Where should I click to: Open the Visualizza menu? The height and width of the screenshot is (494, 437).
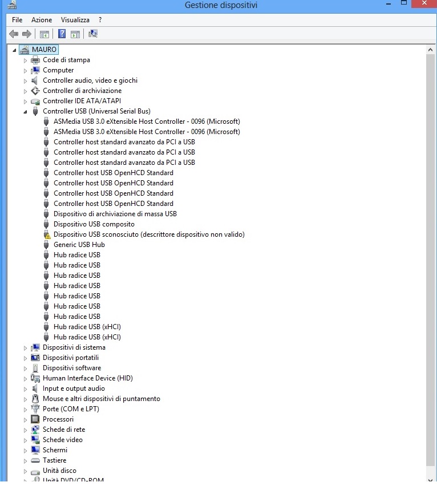(75, 20)
